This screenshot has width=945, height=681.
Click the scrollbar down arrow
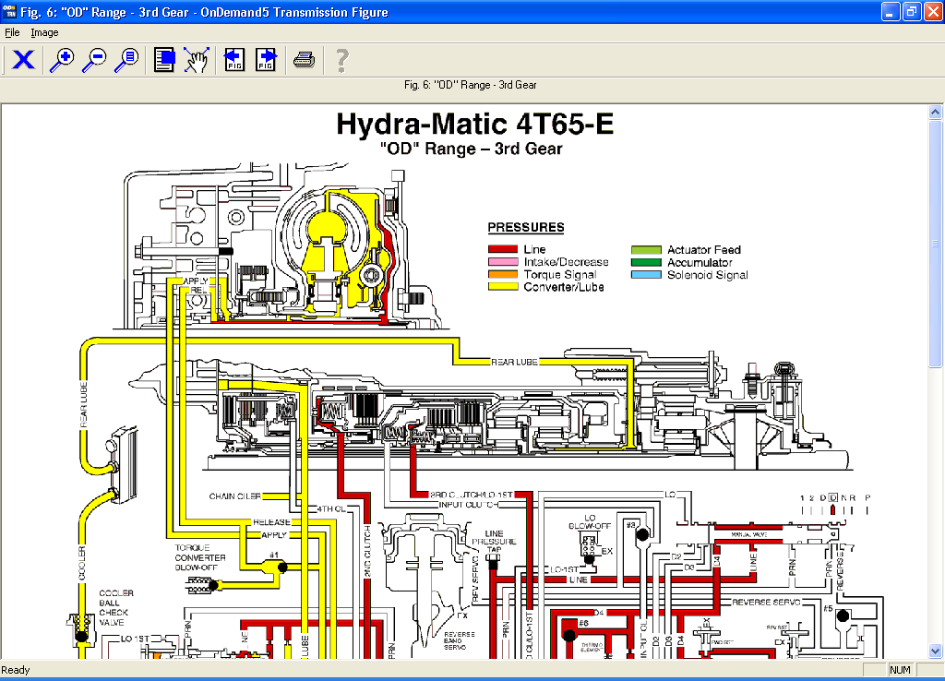pyautogui.click(x=935, y=651)
